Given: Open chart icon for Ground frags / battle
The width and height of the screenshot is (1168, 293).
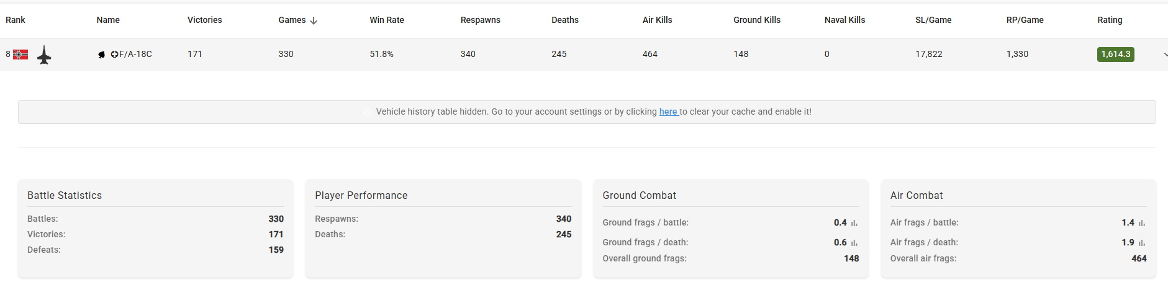Looking at the screenshot, I should pyautogui.click(x=854, y=223).
